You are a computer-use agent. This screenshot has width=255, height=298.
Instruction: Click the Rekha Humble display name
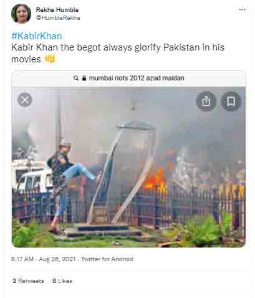point(57,10)
